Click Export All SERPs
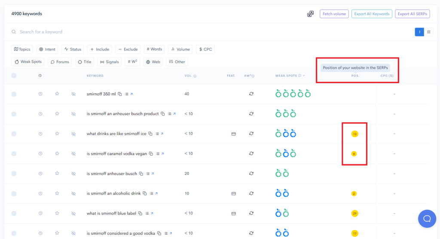440x239 pixels. click(412, 14)
